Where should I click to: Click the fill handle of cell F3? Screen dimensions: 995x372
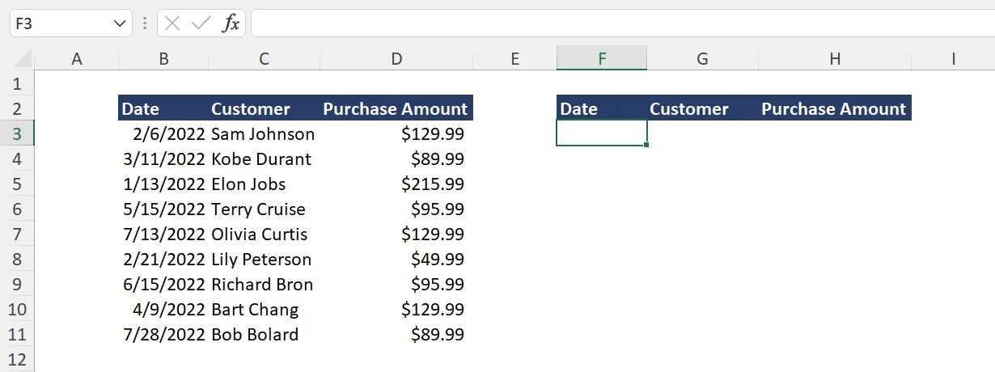tap(647, 146)
